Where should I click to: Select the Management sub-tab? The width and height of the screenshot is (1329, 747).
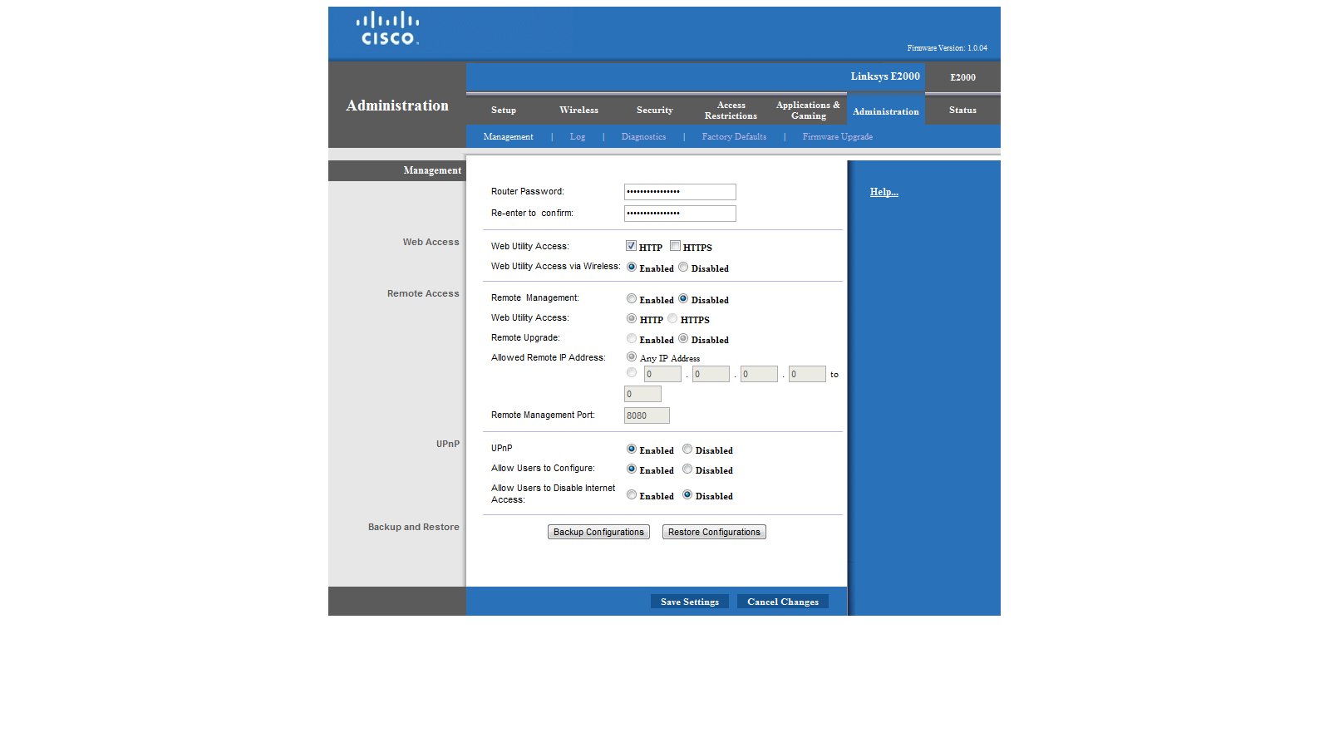coord(509,137)
